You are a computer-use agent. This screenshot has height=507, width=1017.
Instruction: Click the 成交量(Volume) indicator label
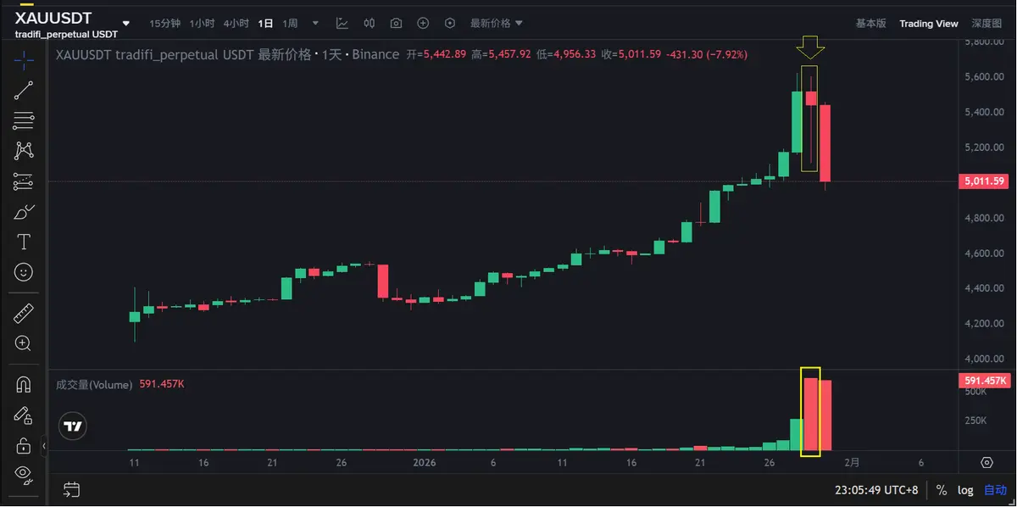(x=94, y=385)
